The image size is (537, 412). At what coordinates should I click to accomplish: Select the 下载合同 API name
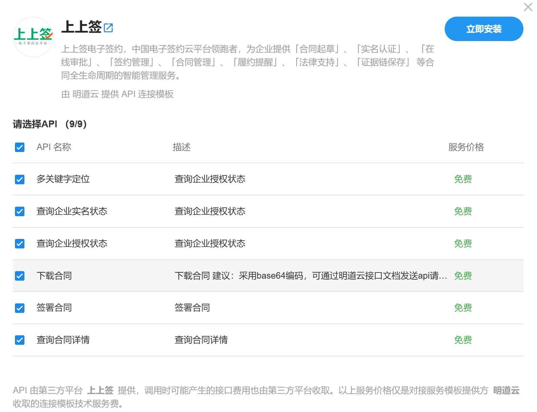tap(54, 276)
